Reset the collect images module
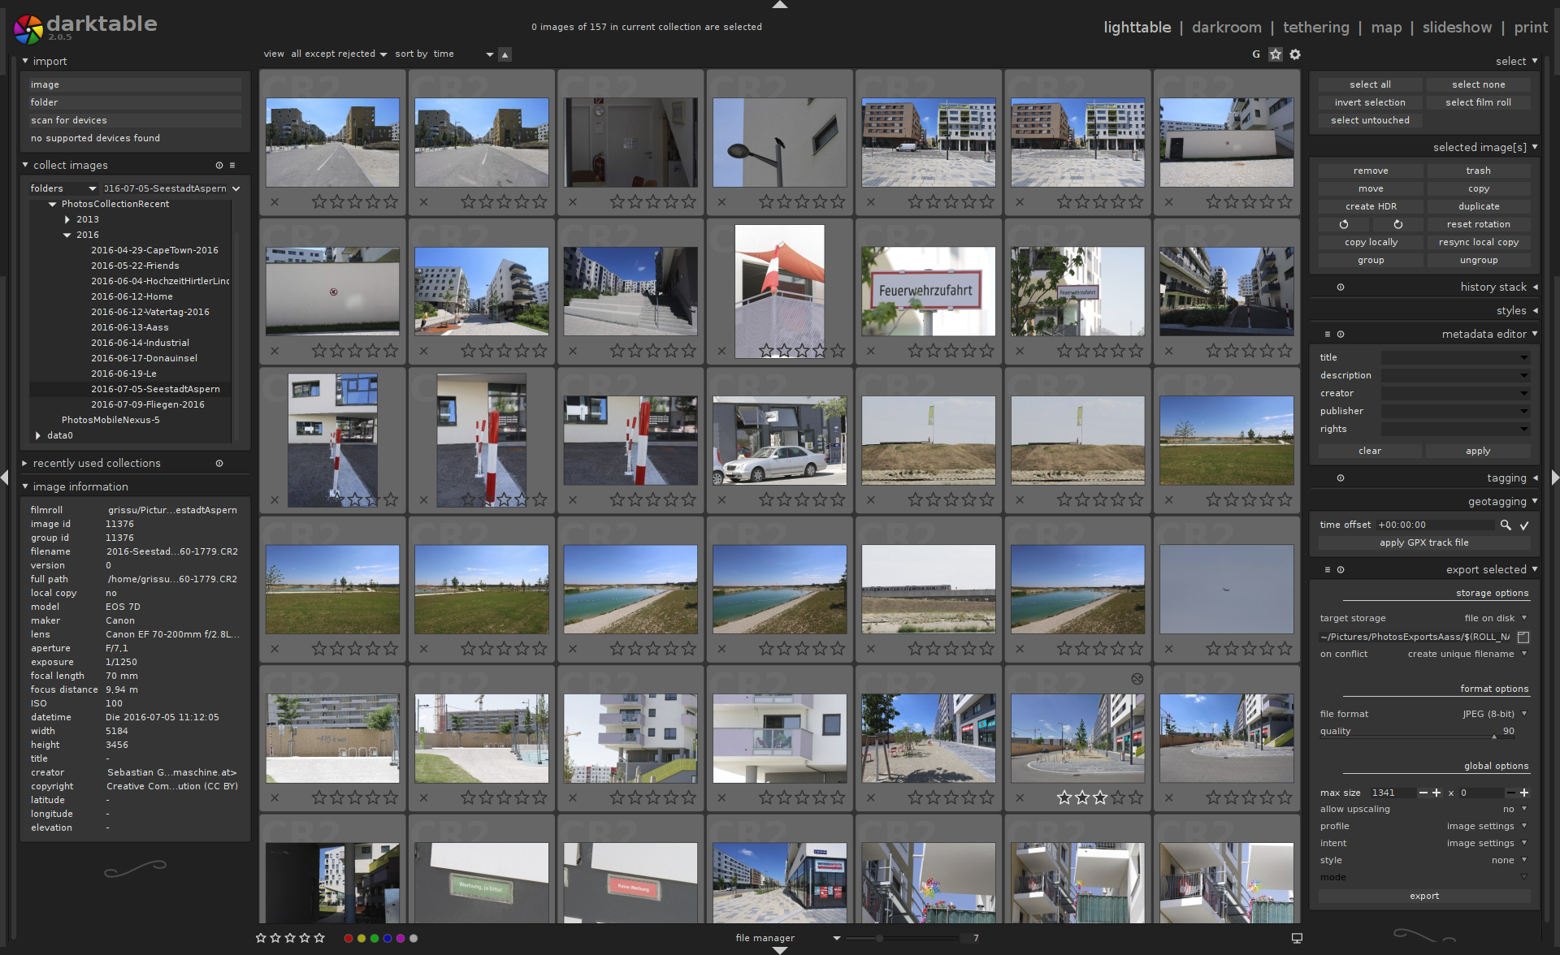 tap(219, 166)
